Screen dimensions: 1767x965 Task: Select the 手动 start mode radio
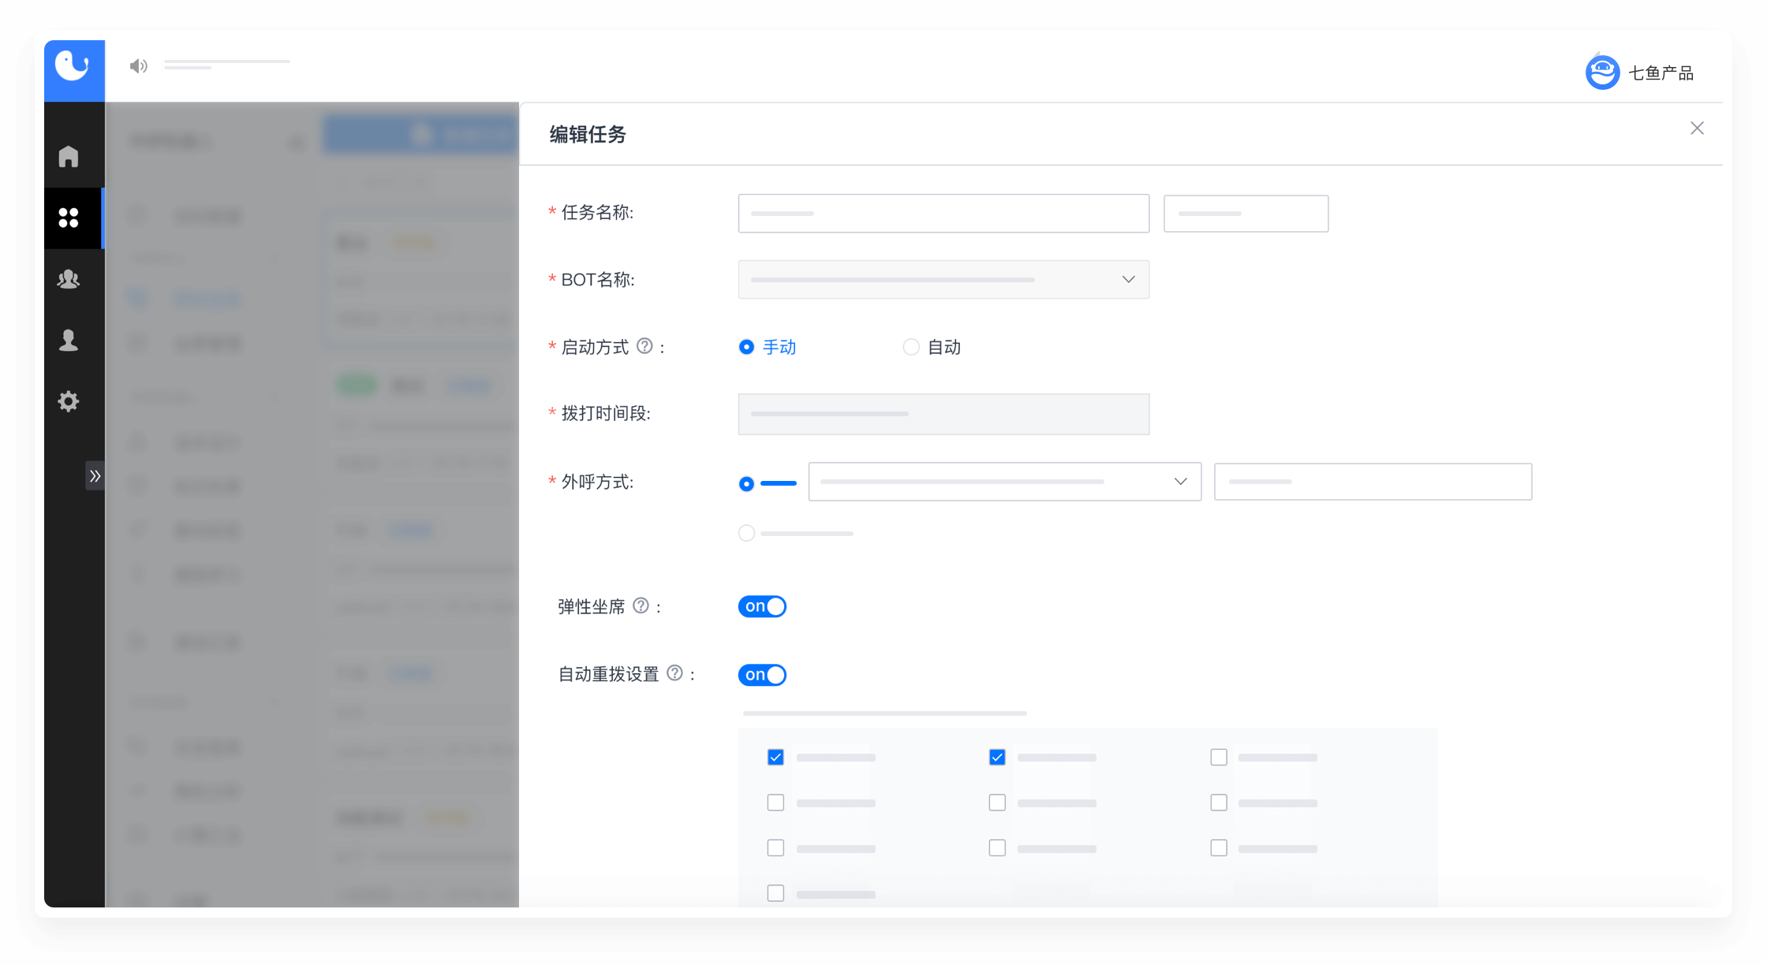746,347
